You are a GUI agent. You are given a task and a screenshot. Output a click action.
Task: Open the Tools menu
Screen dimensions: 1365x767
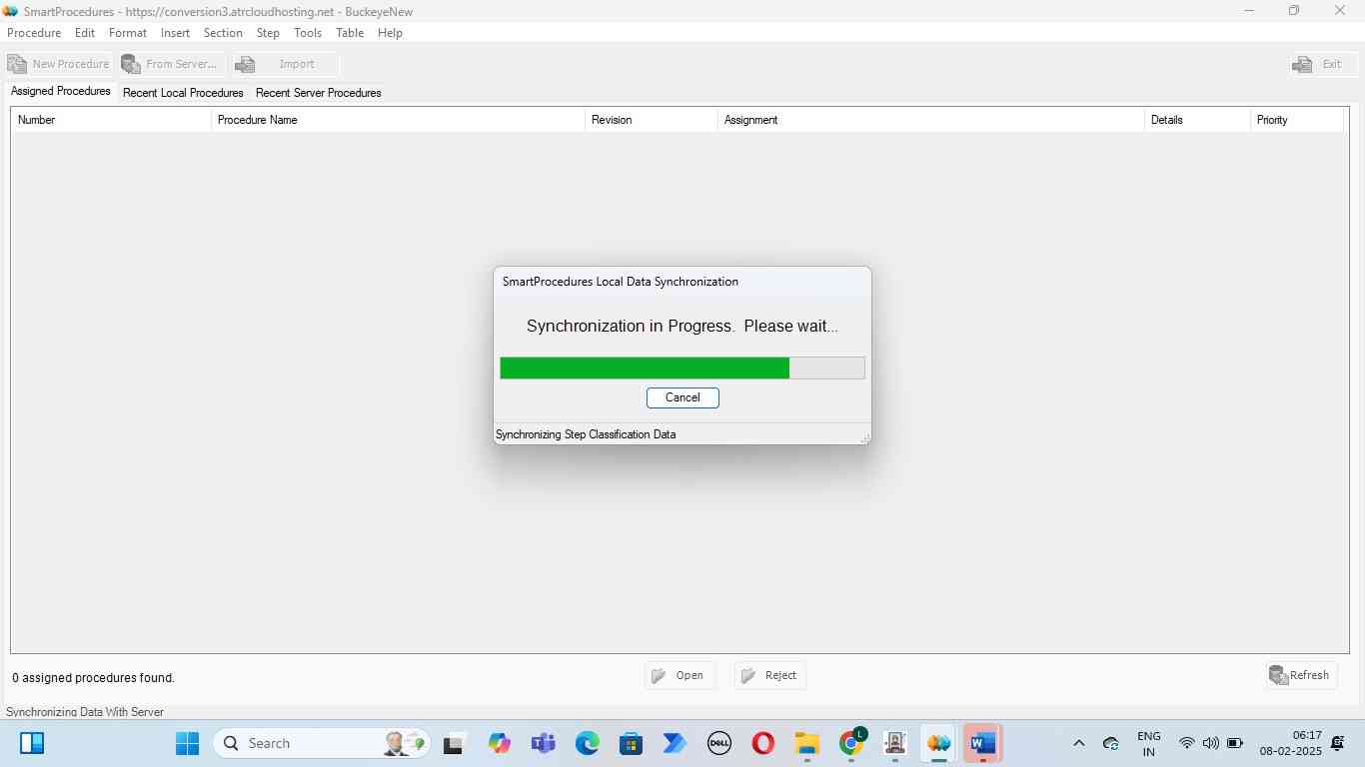tap(308, 33)
